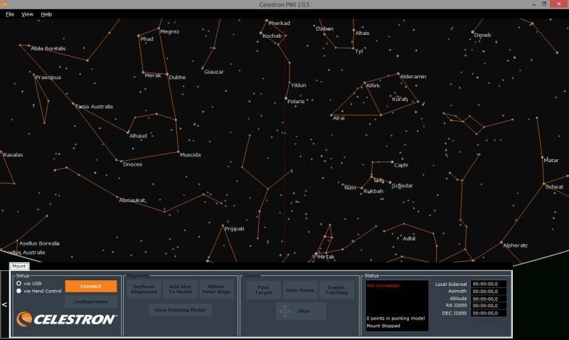Click the Perform Alignment button
Viewport: 569px width, 340px height.
point(144,289)
